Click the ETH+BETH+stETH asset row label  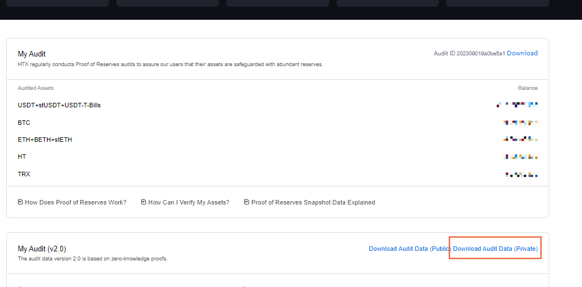[x=45, y=140]
